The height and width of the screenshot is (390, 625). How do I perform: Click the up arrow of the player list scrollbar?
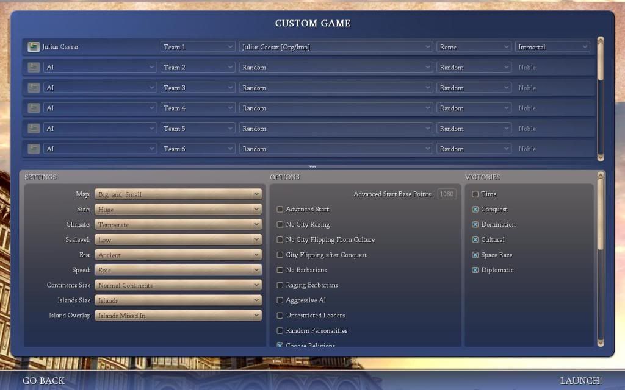[601, 40]
